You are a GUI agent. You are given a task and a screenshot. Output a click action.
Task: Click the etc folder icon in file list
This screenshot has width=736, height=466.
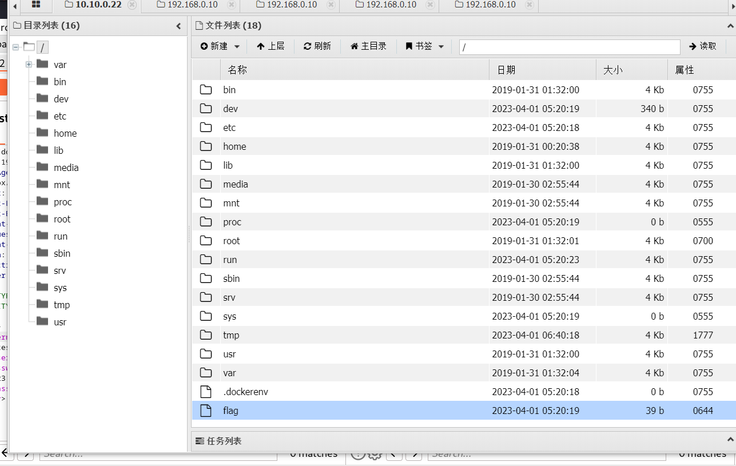coord(206,128)
